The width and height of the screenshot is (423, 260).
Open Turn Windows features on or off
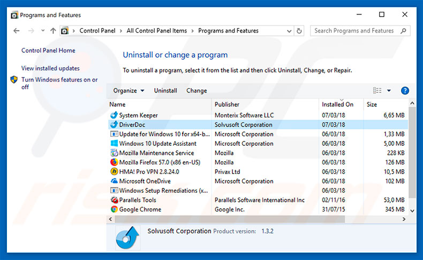click(x=59, y=83)
